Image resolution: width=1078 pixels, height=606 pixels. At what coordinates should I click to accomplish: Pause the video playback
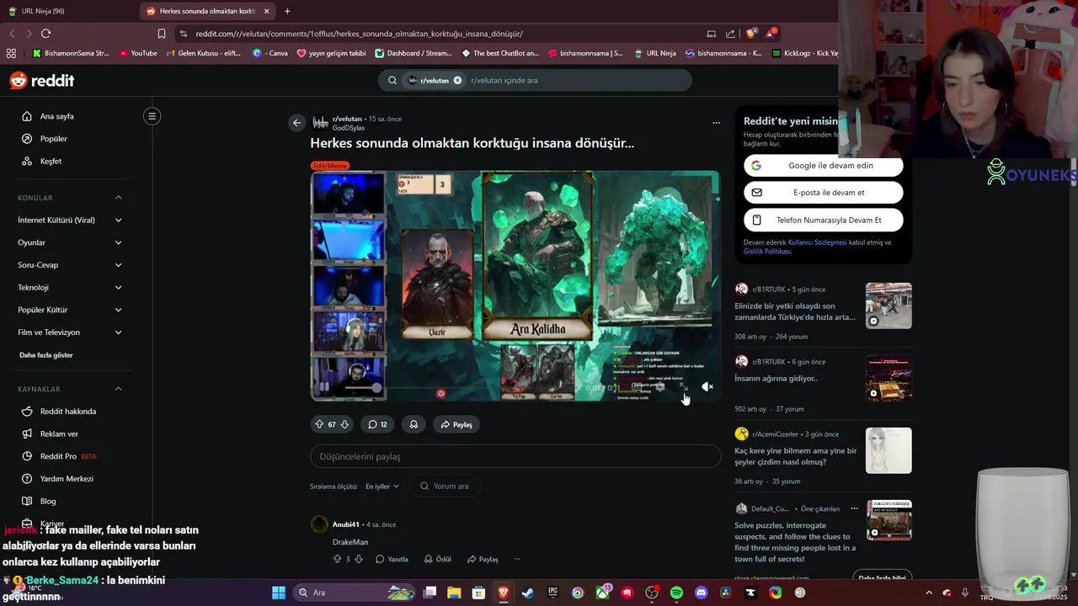click(324, 387)
